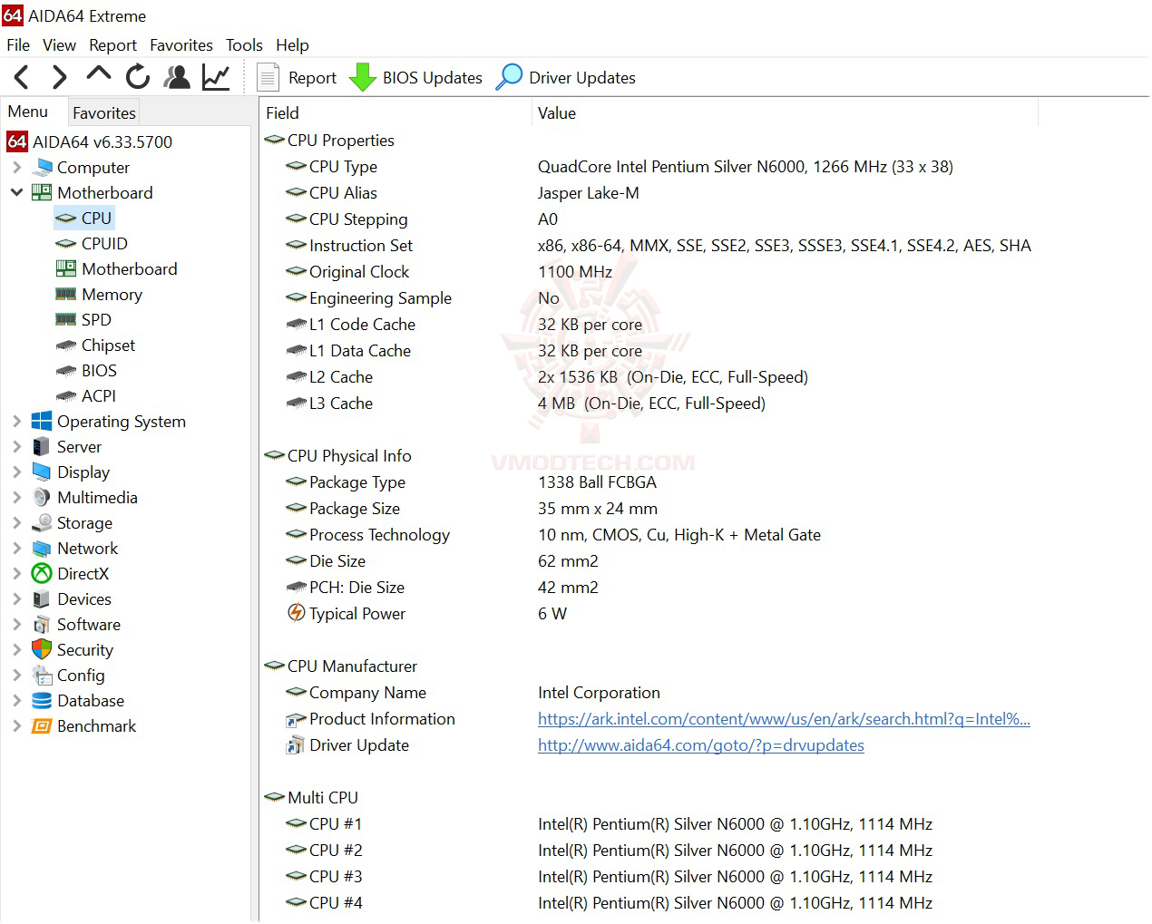The image size is (1152, 924).
Task: Click the Chipset icon in tree
Action: pos(65,345)
